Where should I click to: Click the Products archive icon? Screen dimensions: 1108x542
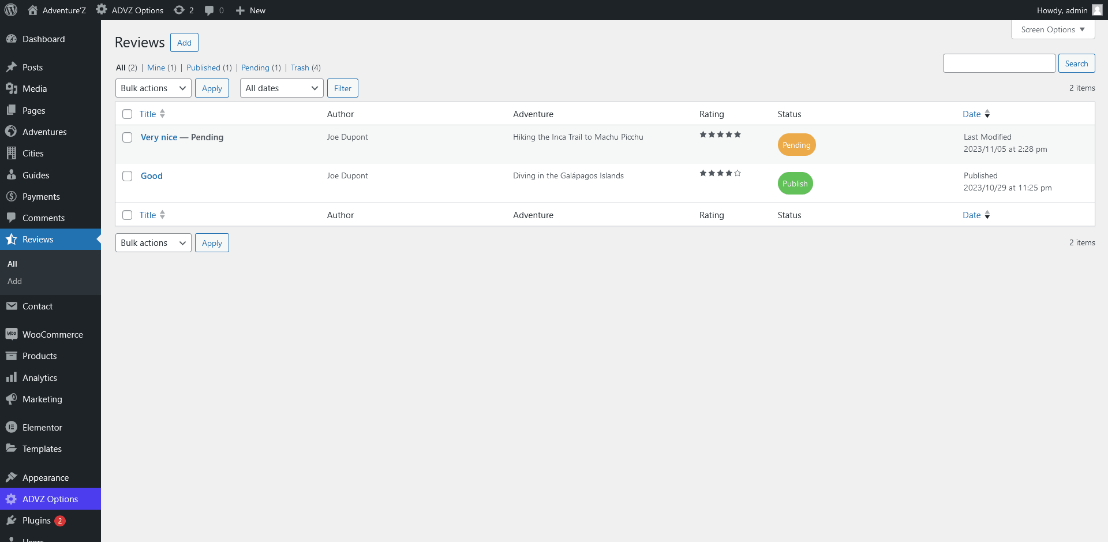click(11, 356)
